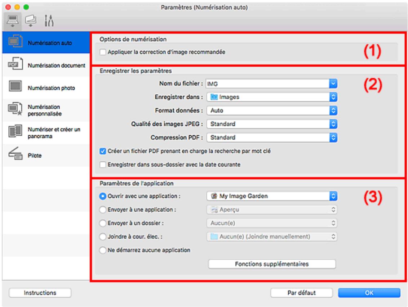Click the panorama stitch icon
The height and width of the screenshot is (307, 408).
[15, 131]
